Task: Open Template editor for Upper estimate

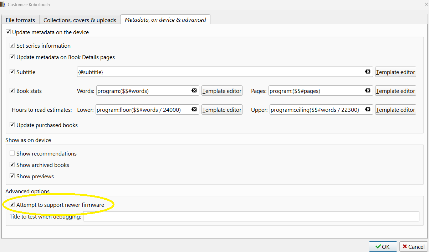Action: point(395,110)
